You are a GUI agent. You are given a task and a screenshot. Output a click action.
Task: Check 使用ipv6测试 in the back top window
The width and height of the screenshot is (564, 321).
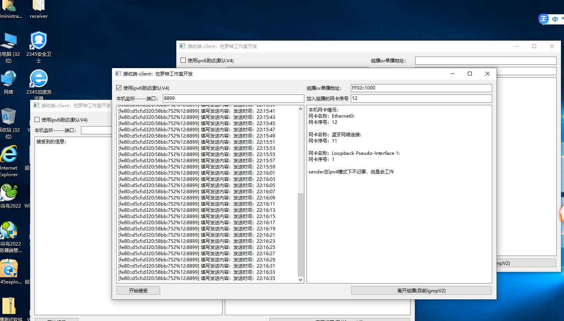[x=183, y=60]
